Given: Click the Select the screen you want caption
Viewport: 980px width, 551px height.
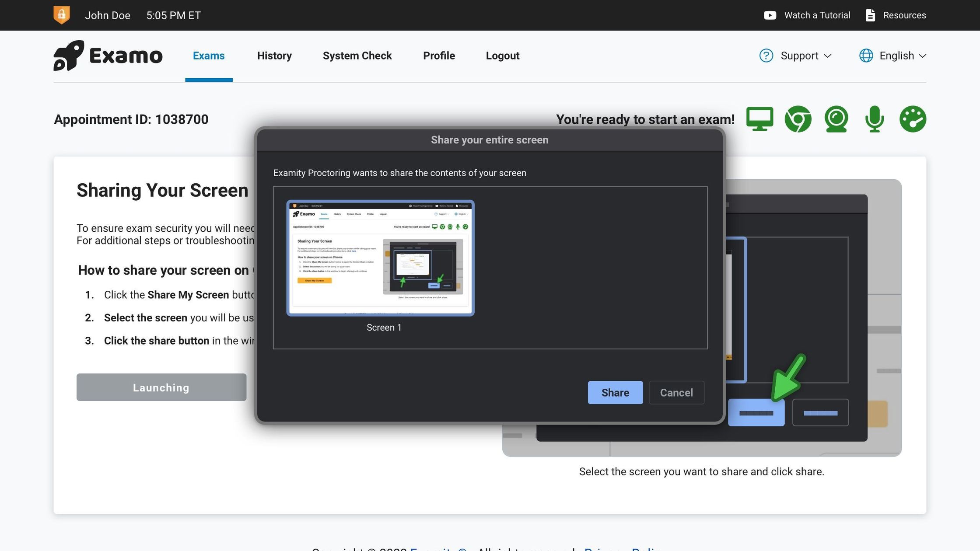Looking at the screenshot, I should pos(701,471).
